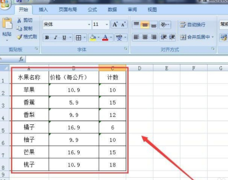Expand the border options arrow
This screenshot has height=180, width=228.
coord(84,38)
